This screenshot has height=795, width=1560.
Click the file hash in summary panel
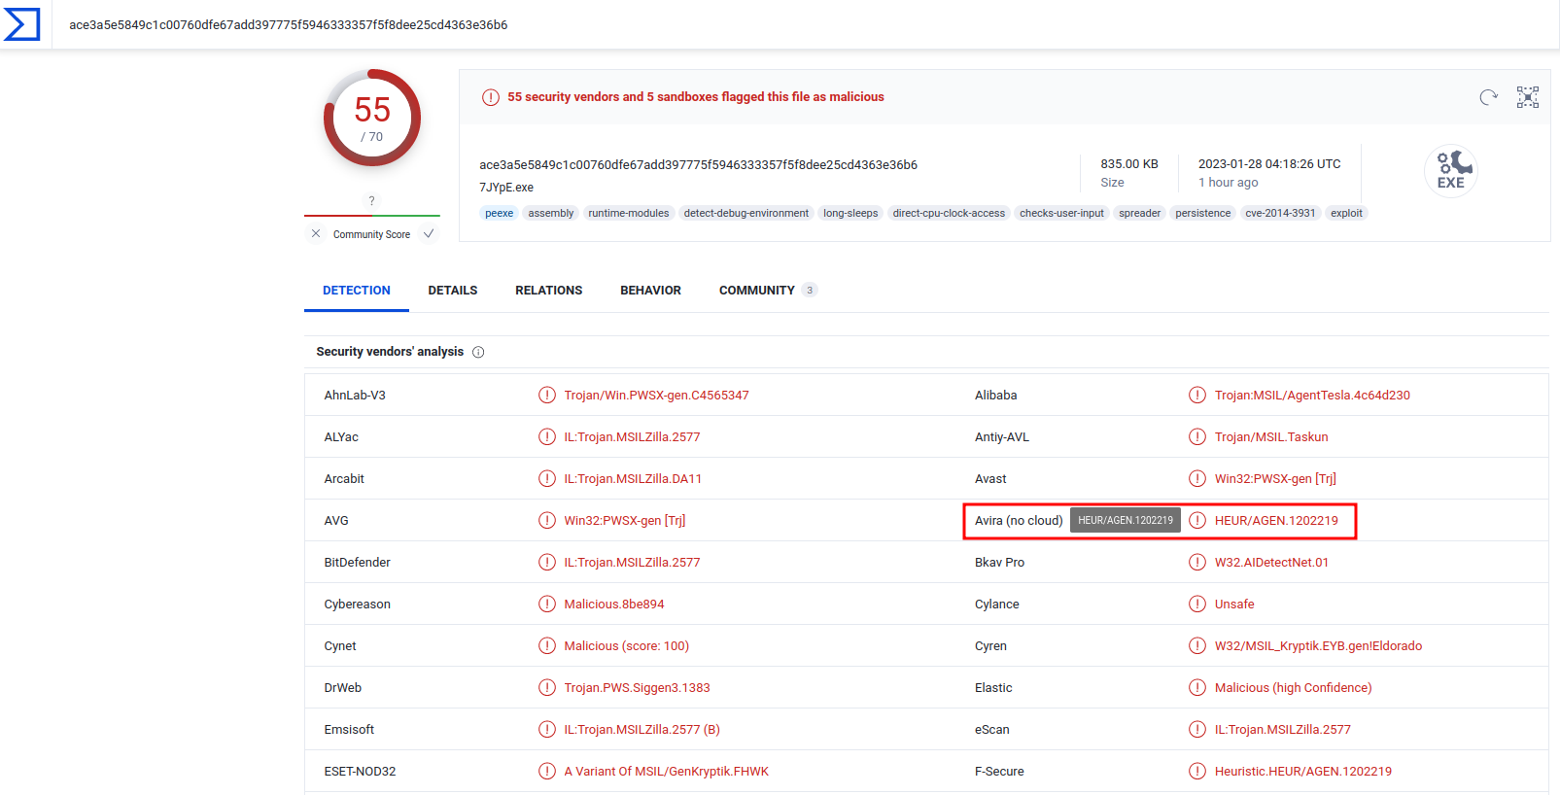[698, 165]
